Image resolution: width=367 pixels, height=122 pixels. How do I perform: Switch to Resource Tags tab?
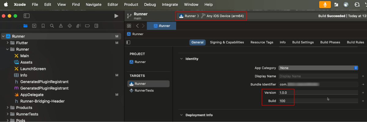262,42
